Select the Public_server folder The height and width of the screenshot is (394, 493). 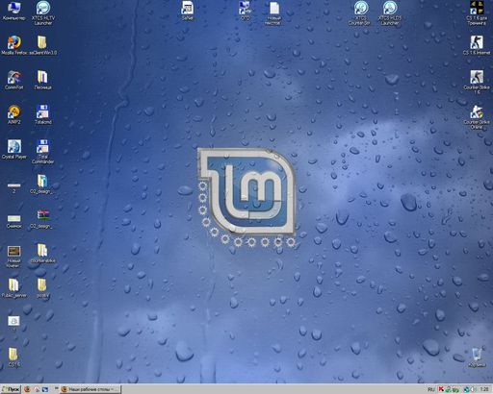(13, 288)
